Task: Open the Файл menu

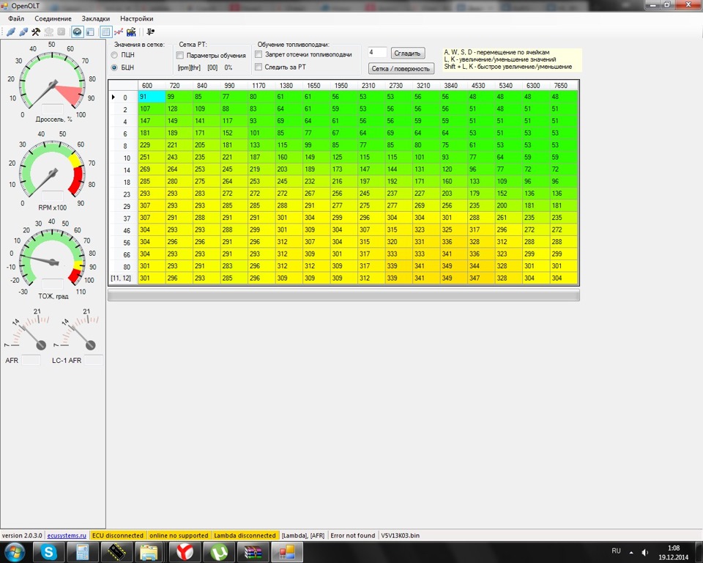Action: coord(16,18)
